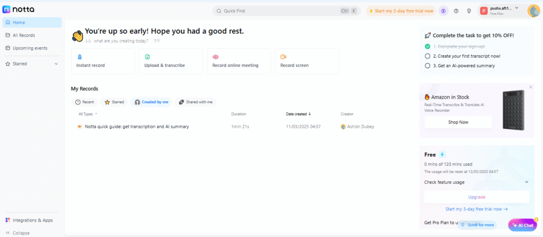Toggle the Starred filter chip
Viewport: 543px width, 237px height.
click(114, 102)
